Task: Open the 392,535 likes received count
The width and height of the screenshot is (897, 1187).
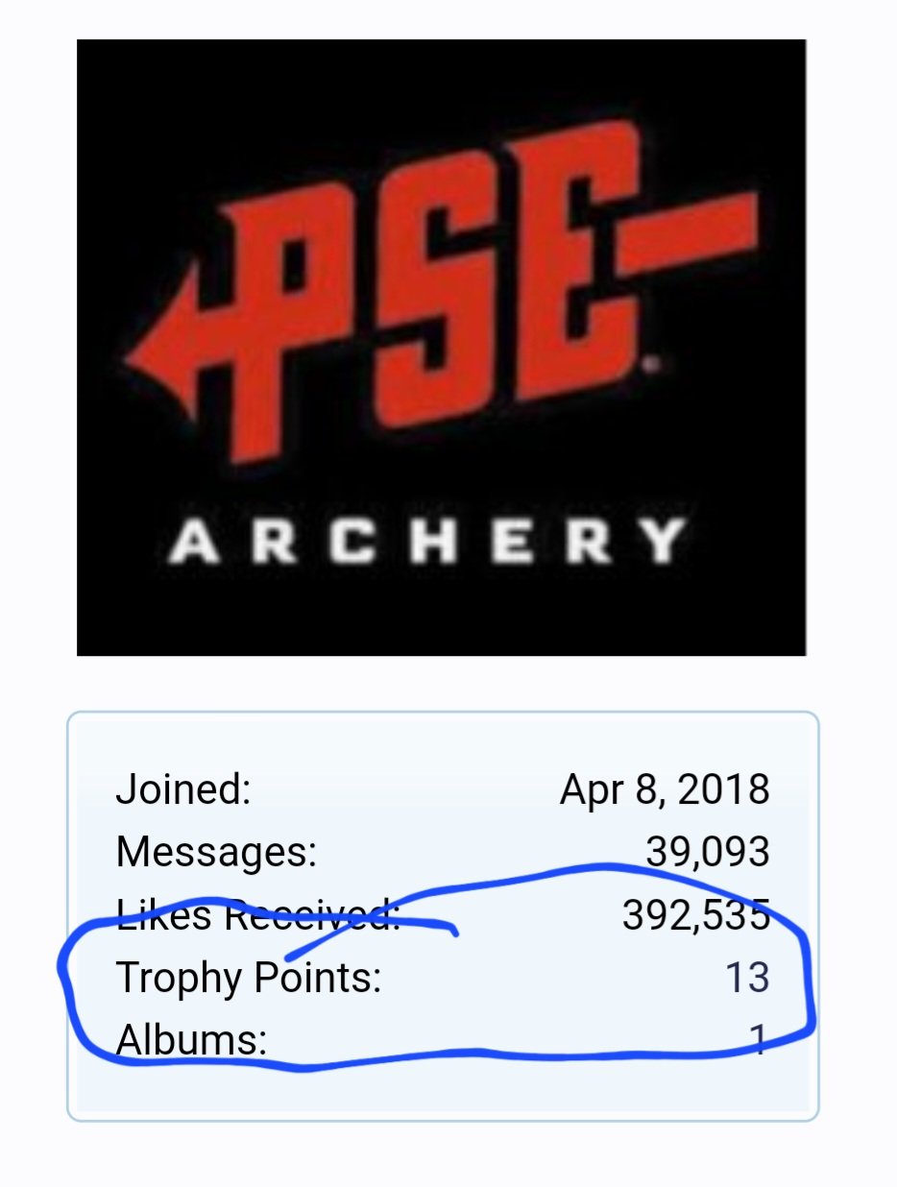Action: click(x=696, y=915)
